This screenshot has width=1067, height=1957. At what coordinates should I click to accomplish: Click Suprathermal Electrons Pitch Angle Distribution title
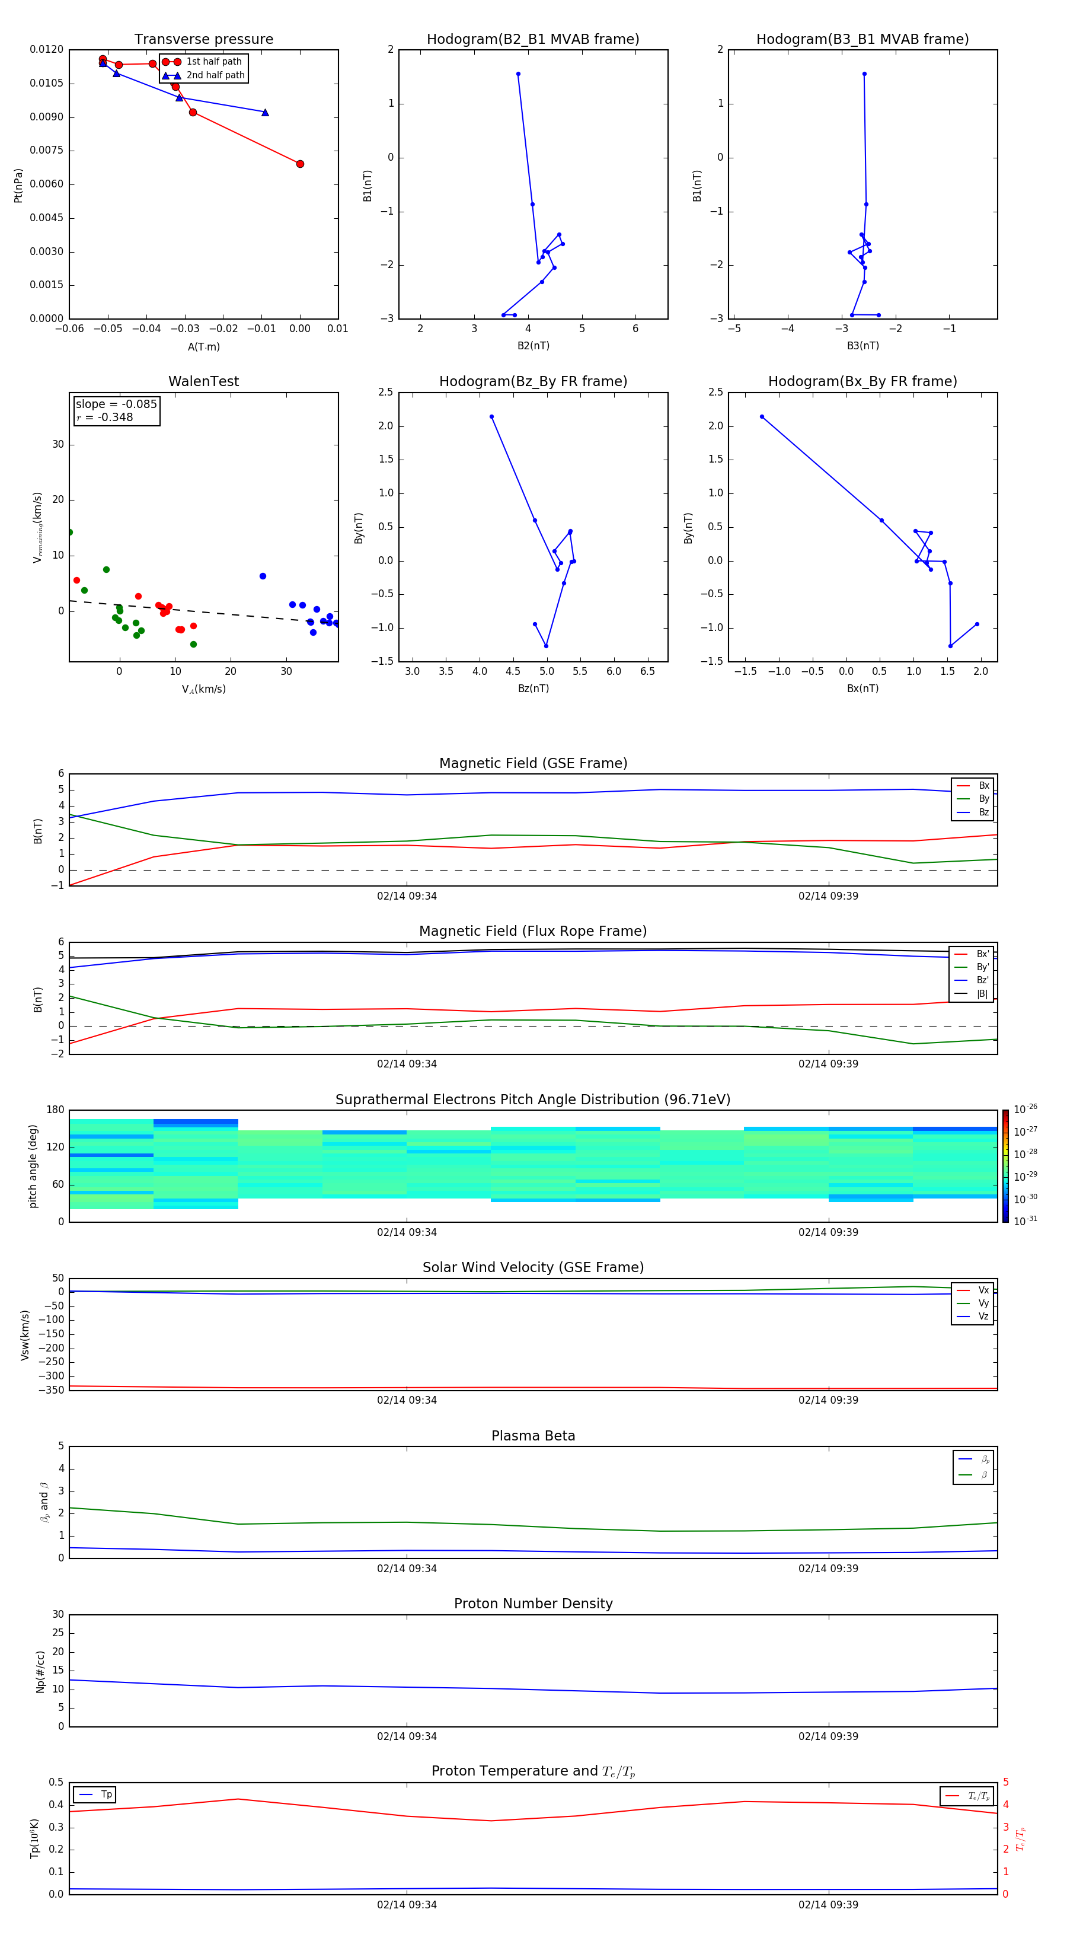click(533, 1099)
